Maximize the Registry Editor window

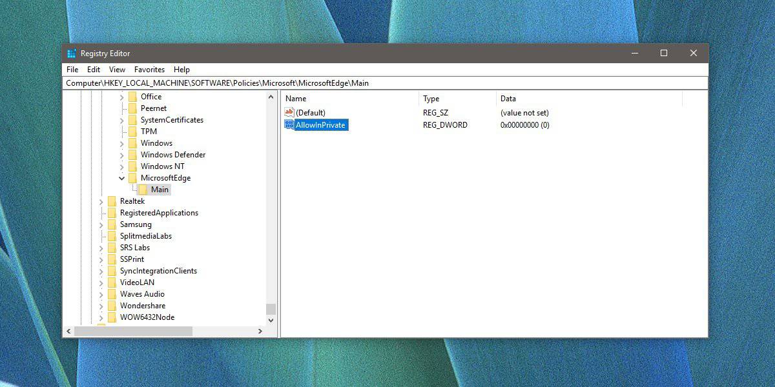coord(664,54)
